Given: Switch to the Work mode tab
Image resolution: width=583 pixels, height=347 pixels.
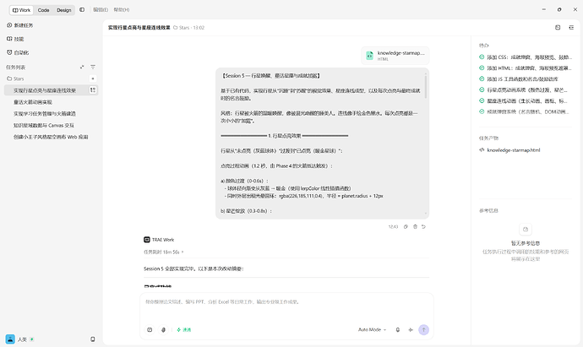Looking at the screenshot, I should (22, 10).
